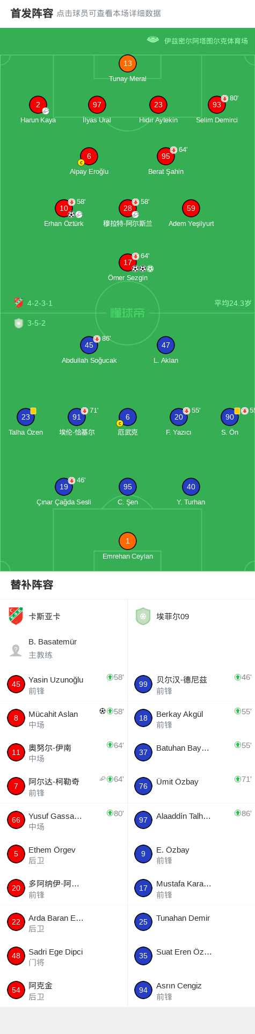Click Abdullah Soğucak's number 45 badge

[89, 345]
